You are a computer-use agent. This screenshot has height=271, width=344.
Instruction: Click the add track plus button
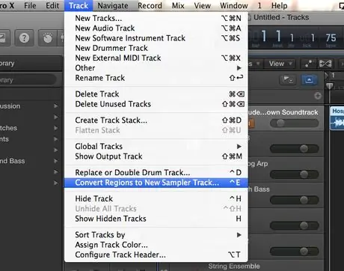(318, 96)
